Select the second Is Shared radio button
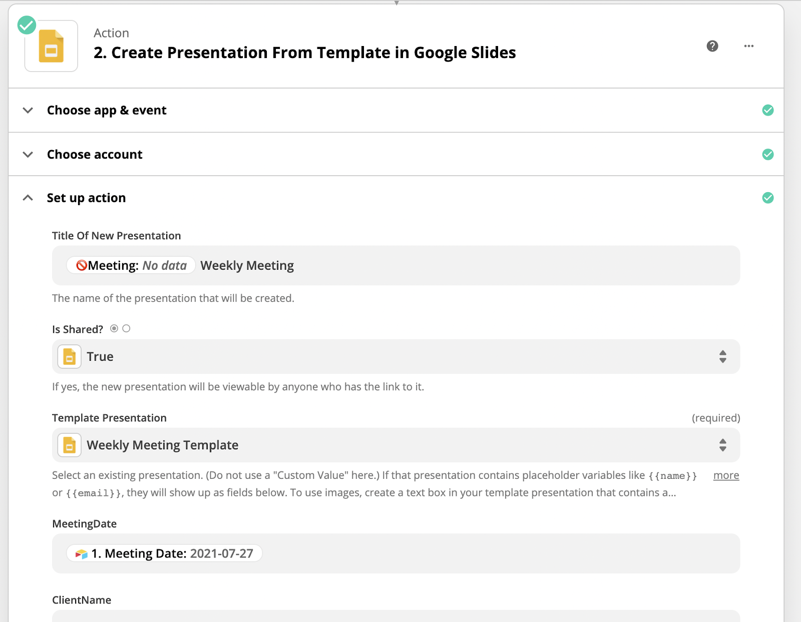801x622 pixels. (126, 328)
